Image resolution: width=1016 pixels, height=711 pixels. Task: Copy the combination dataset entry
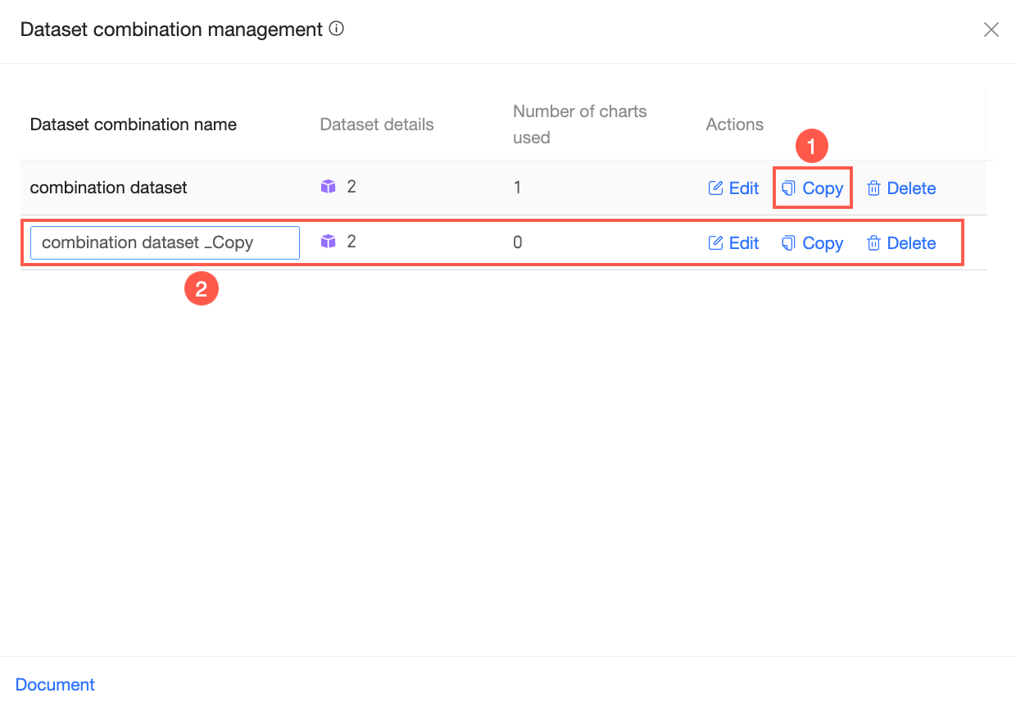pos(813,188)
